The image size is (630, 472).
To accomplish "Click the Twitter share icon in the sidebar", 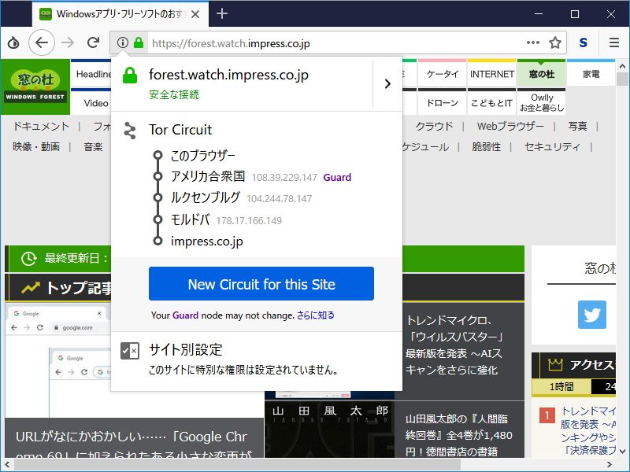I will pyautogui.click(x=591, y=315).
